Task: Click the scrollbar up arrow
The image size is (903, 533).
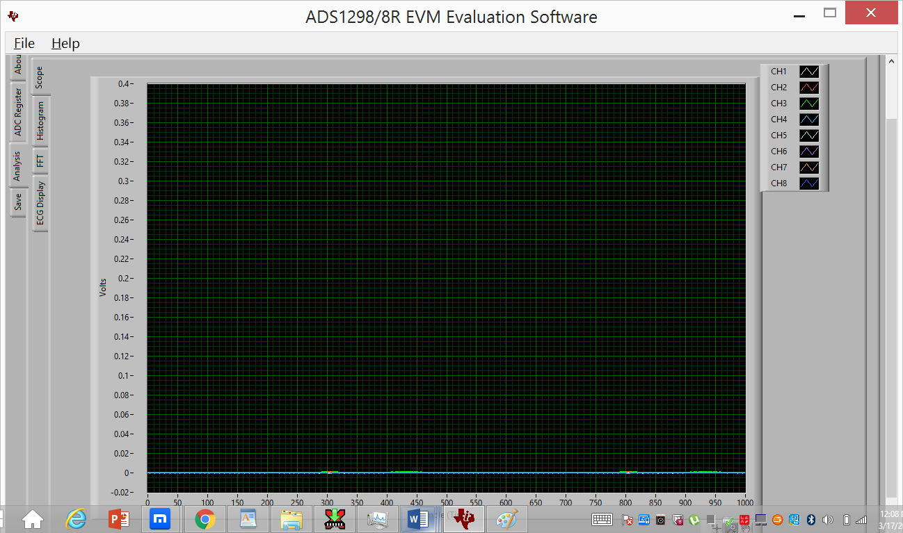Action: pyautogui.click(x=891, y=61)
